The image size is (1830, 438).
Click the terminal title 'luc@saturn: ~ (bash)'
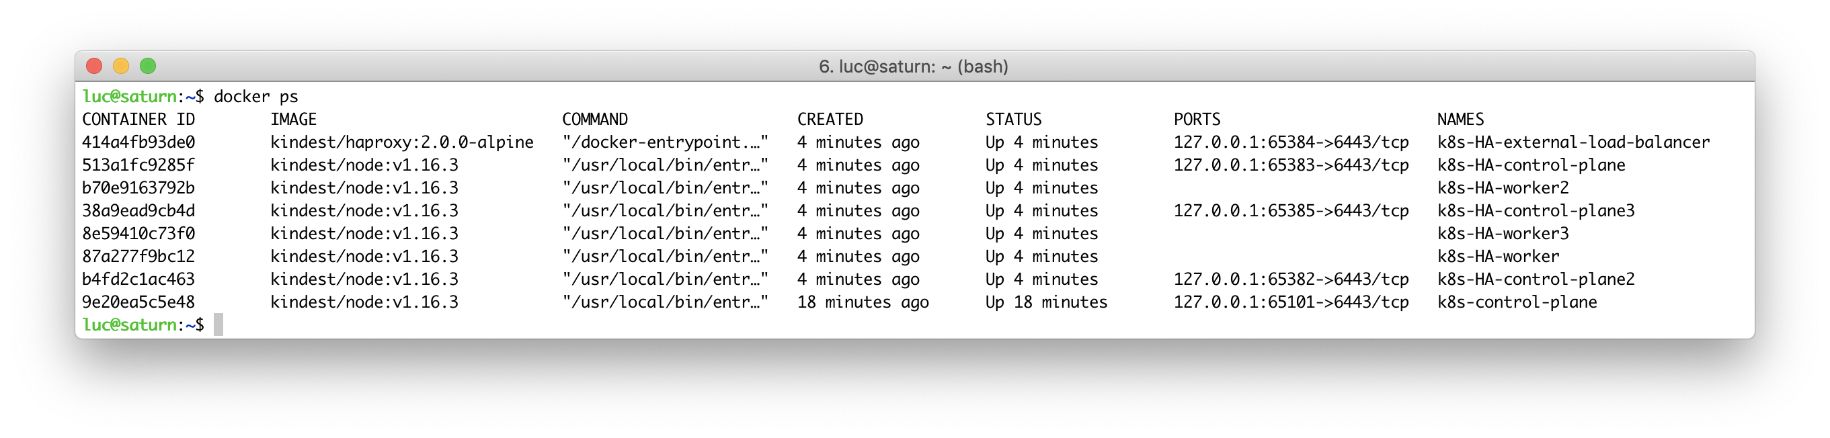(914, 66)
